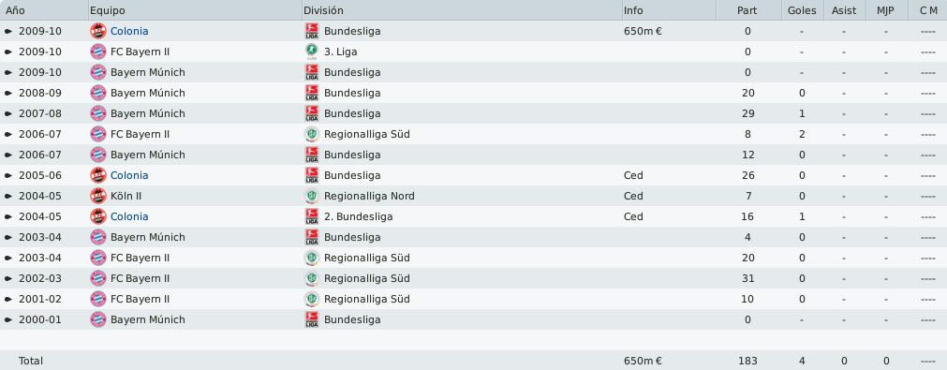Screen dimensions: 947x370
Task: Click the FC Bayern II badge in 2009-10 row
Action: point(97,52)
